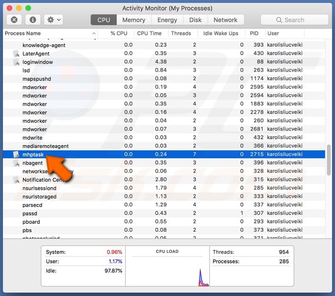Viewport: 335px width, 296px height.
Task: Click the loginwindow process icon
Action: pos(16,62)
